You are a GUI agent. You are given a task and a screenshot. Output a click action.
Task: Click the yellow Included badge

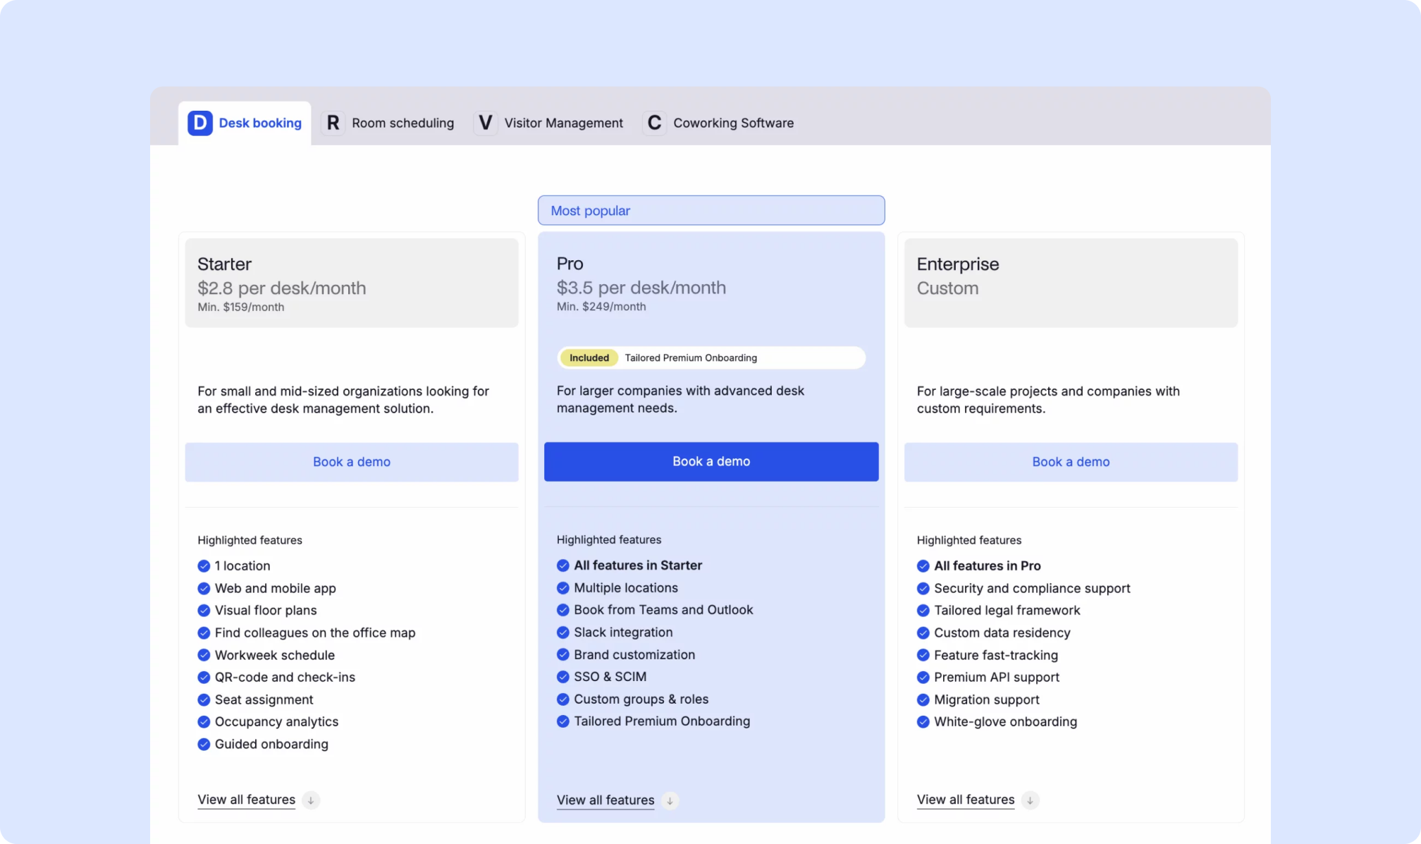(589, 358)
